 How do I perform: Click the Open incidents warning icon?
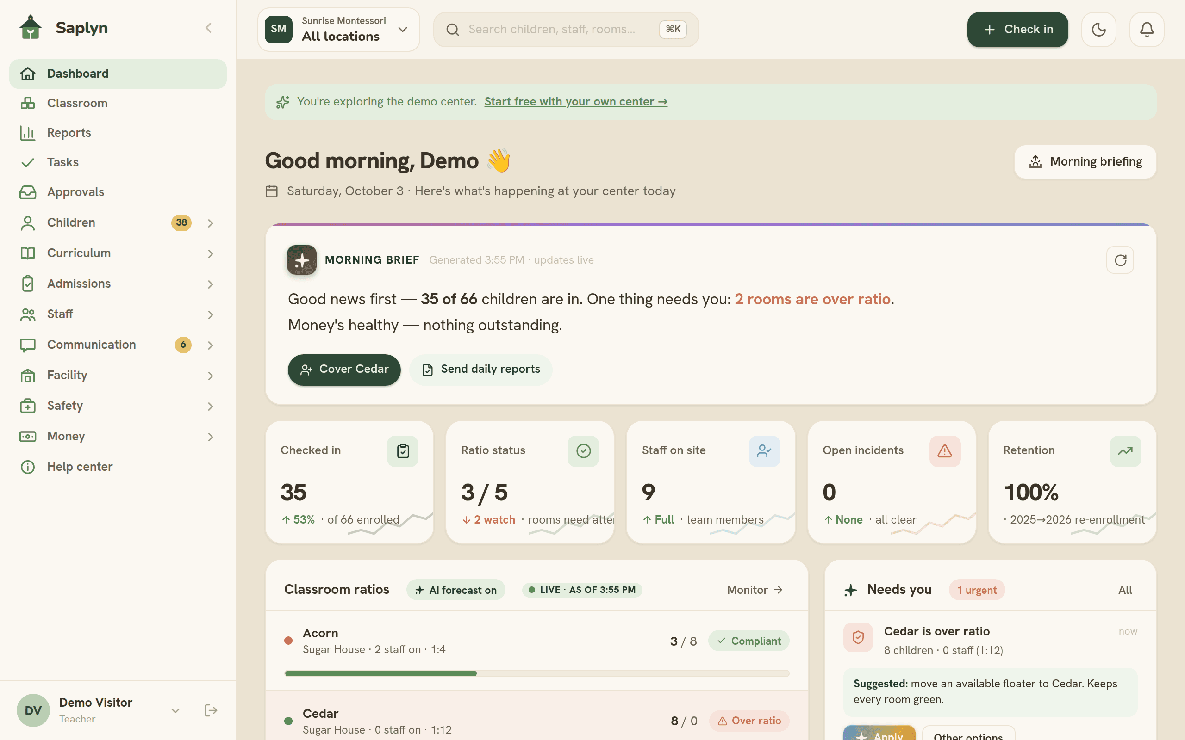point(945,451)
